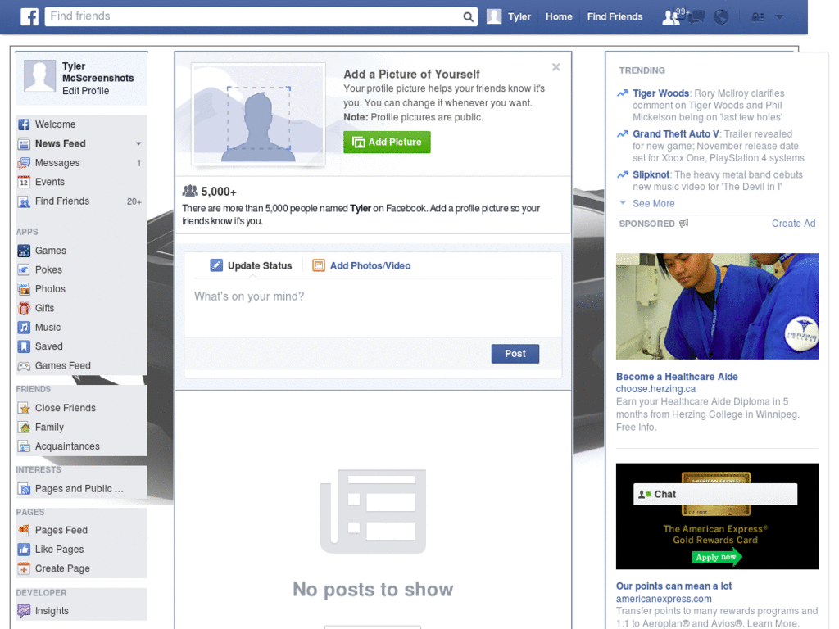Select the Update Status tab
Screen dimensions: 839x629
[x=252, y=266]
